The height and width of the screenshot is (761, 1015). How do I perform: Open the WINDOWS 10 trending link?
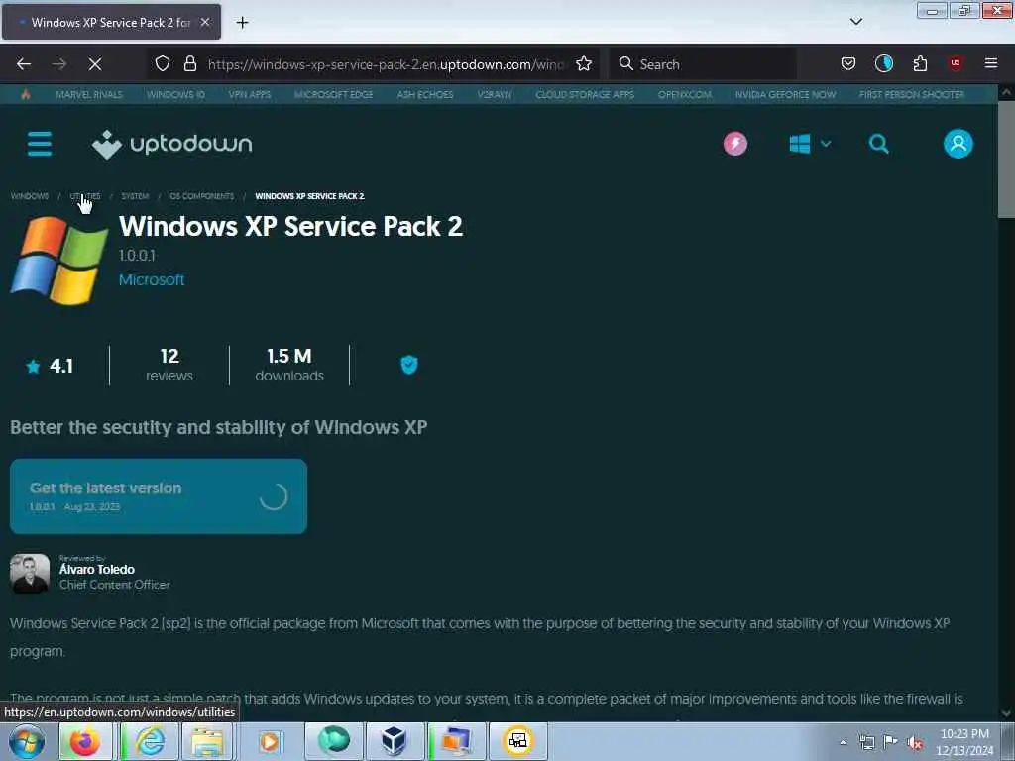click(175, 94)
